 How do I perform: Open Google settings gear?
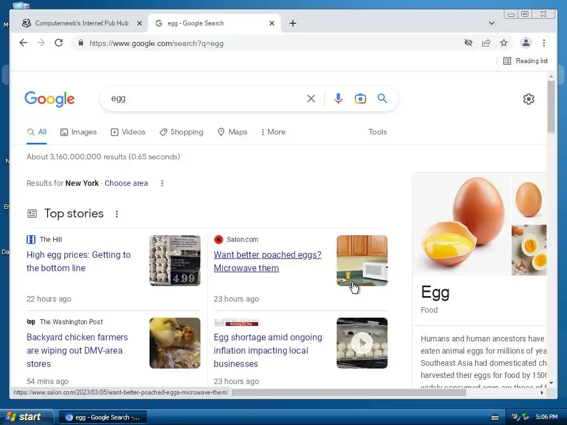pos(529,99)
